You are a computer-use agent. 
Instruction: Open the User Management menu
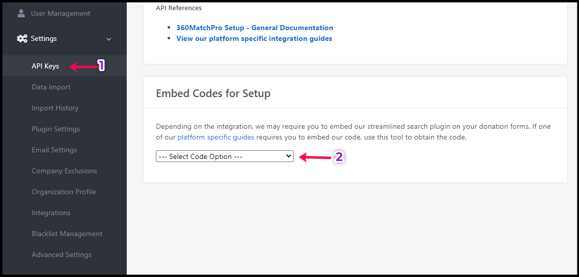coord(60,13)
